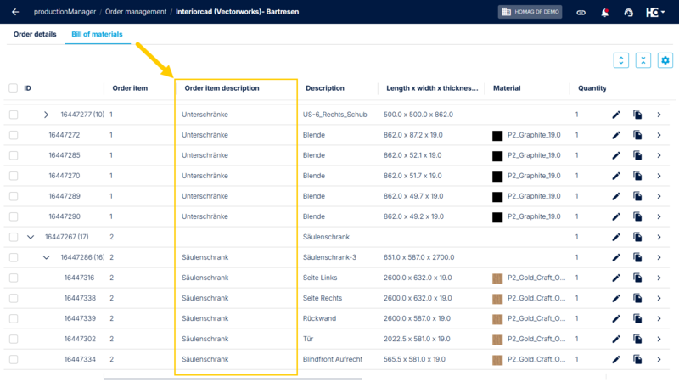This screenshot has width=679, height=382.
Task: Open details chevron for row 16447272
Action: click(x=659, y=135)
